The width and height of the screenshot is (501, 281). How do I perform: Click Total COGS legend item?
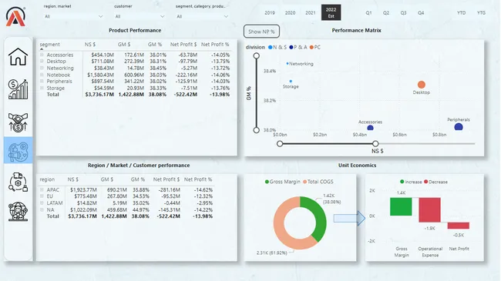pos(318,182)
